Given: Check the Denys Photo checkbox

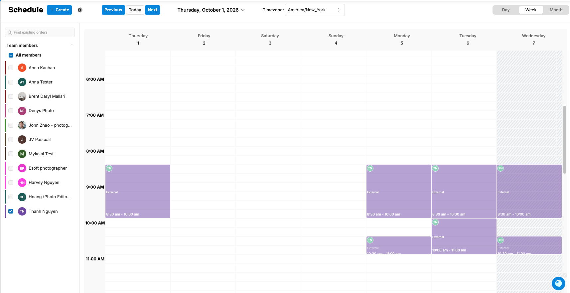Looking at the screenshot, I should coord(11,111).
